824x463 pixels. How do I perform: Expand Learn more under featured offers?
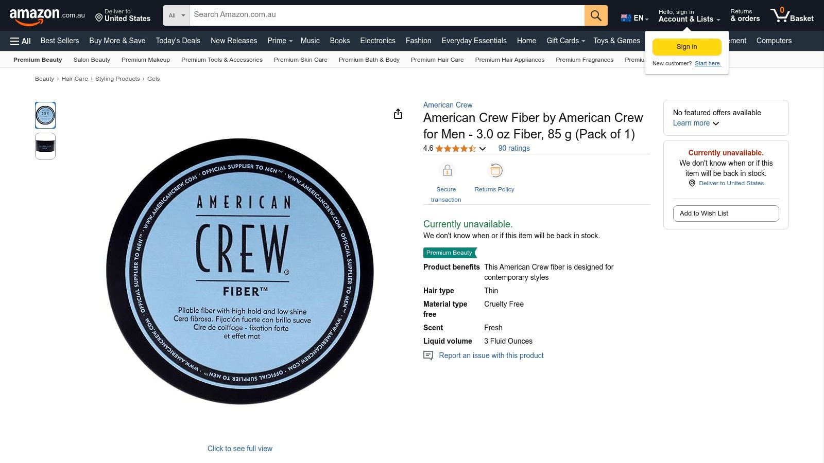695,123
